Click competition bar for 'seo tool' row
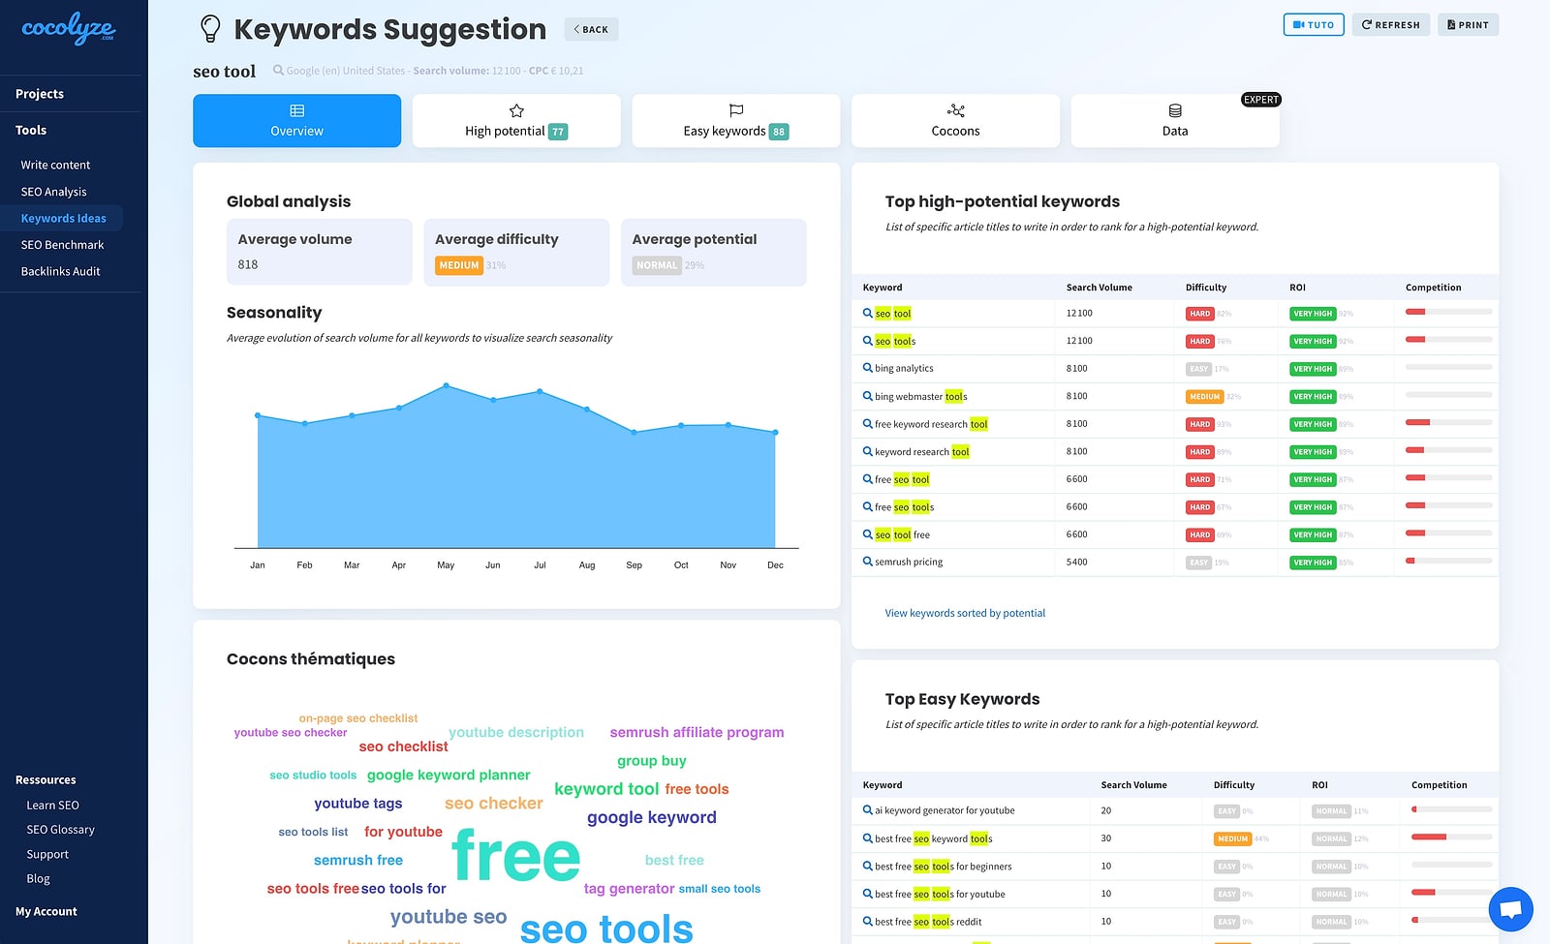 (x=1448, y=312)
